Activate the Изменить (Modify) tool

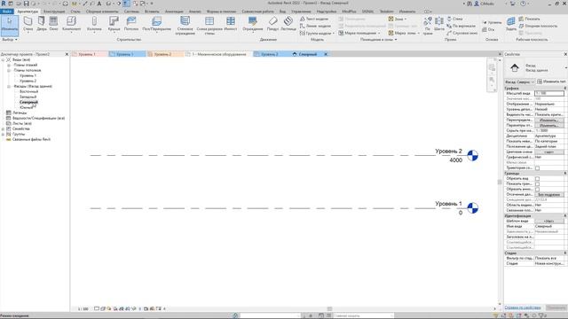10,25
